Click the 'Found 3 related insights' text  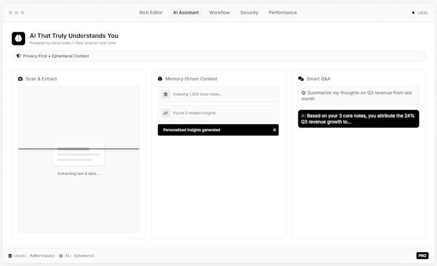pyautogui.click(x=194, y=113)
